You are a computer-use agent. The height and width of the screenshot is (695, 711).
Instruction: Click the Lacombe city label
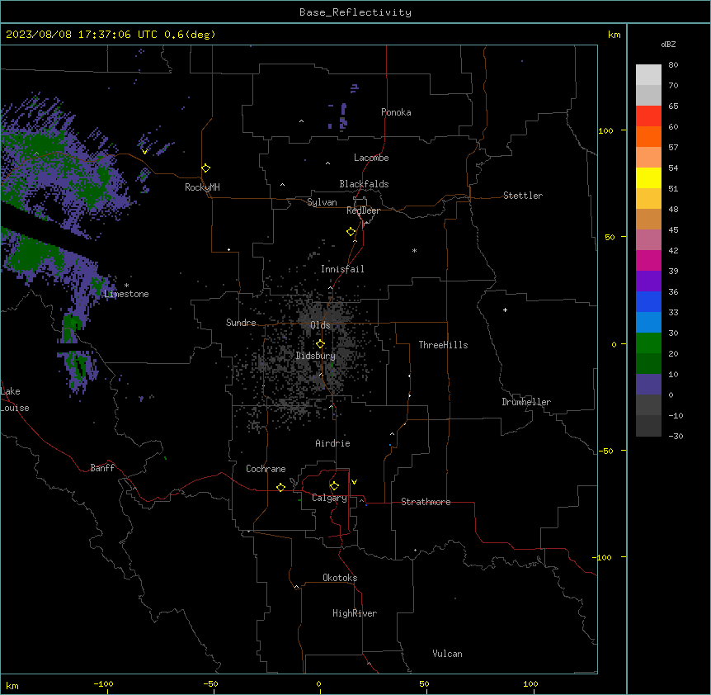click(x=371, y=158)
